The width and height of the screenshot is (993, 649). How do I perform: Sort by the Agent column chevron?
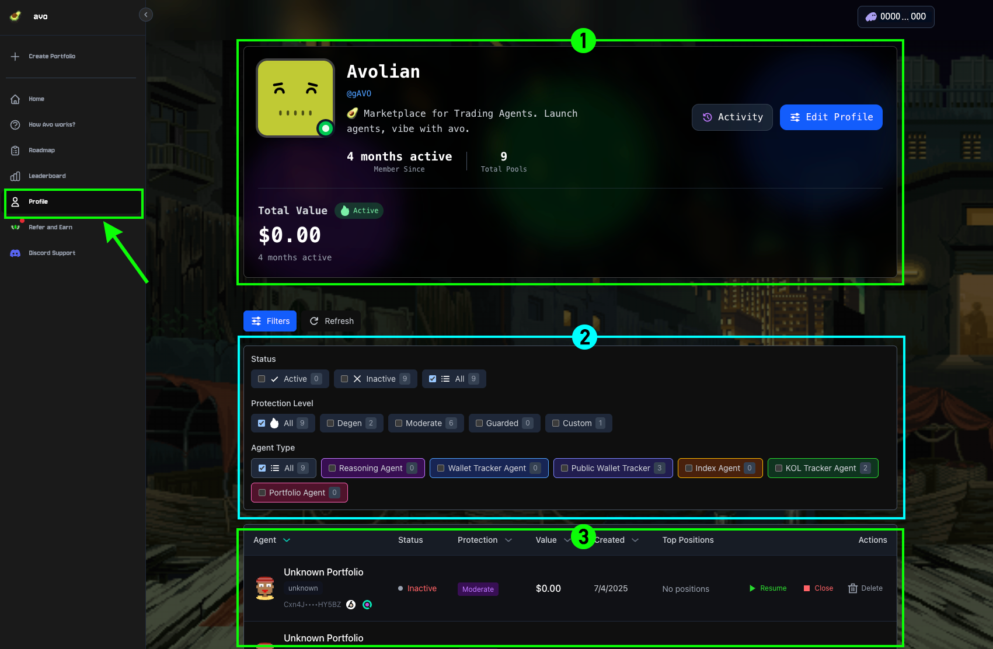287,540
